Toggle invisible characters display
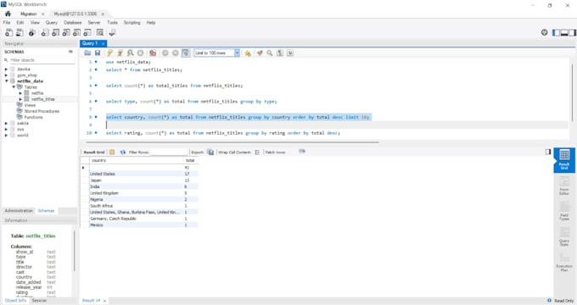577x305 pixels. coord(280,53)
